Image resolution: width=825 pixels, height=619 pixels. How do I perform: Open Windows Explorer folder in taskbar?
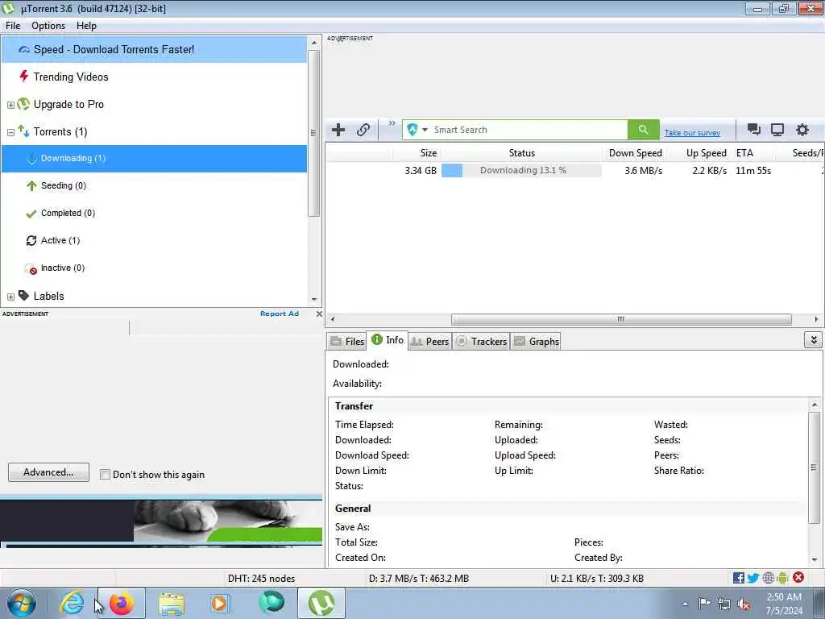pyautogui.click(x=172, y=603)
